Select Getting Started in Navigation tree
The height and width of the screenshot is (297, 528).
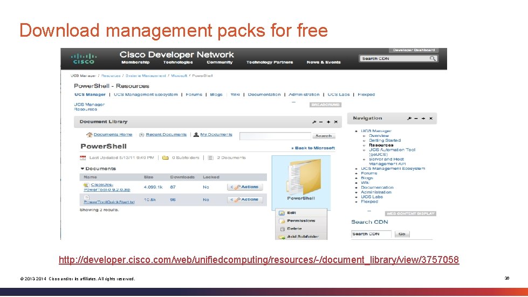[385, 141]
